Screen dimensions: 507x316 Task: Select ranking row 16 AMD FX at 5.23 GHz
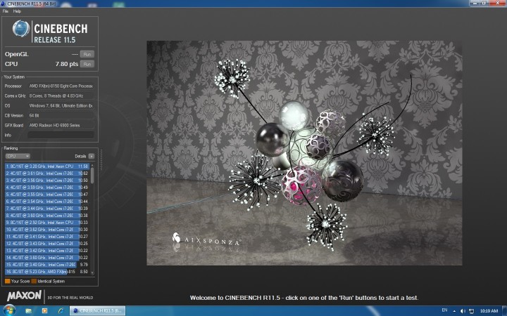point(47,272)
